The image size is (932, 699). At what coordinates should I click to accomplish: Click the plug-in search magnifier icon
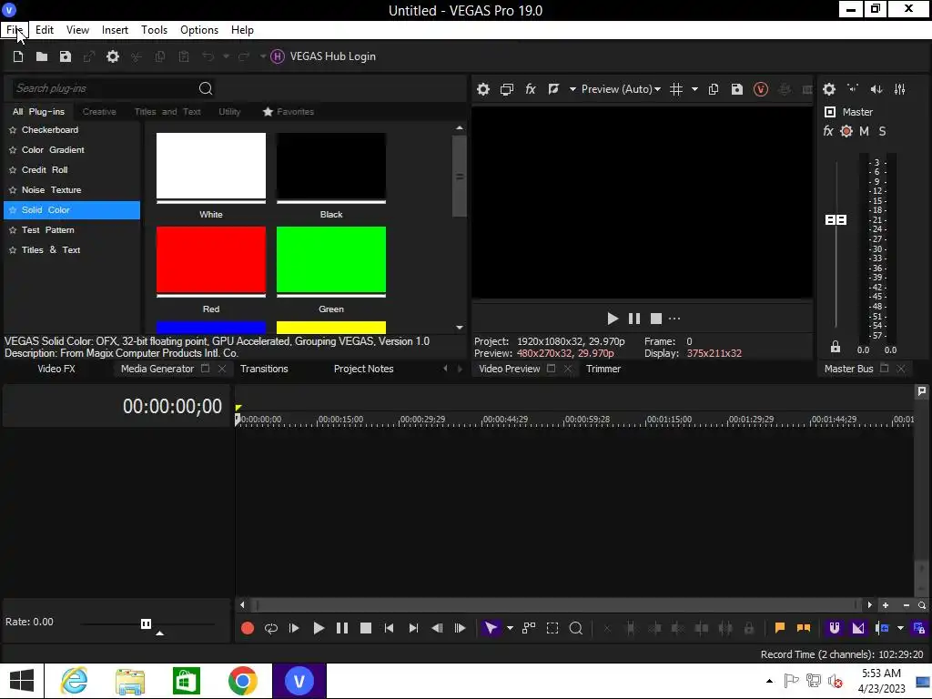(x=206, y=88)
